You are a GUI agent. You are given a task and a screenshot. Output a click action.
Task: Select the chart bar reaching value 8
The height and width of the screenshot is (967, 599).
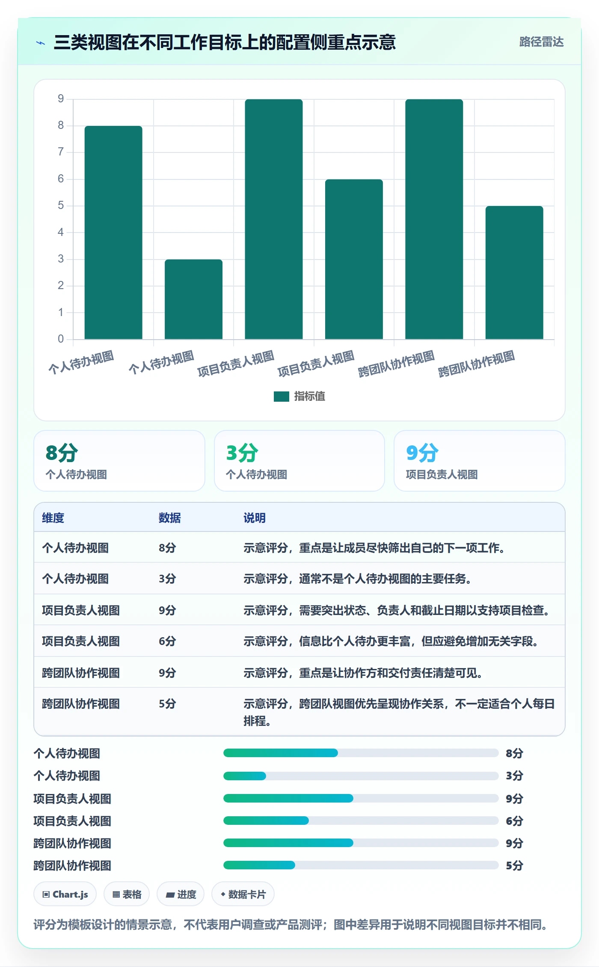point(113,233)
